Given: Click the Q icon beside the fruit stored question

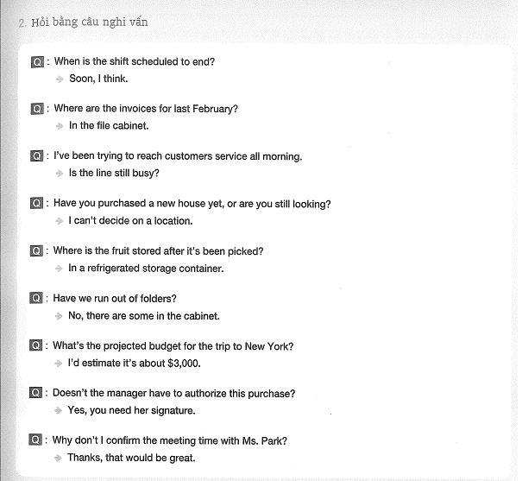Looking at the screenshot, I should tap(36, 250).
